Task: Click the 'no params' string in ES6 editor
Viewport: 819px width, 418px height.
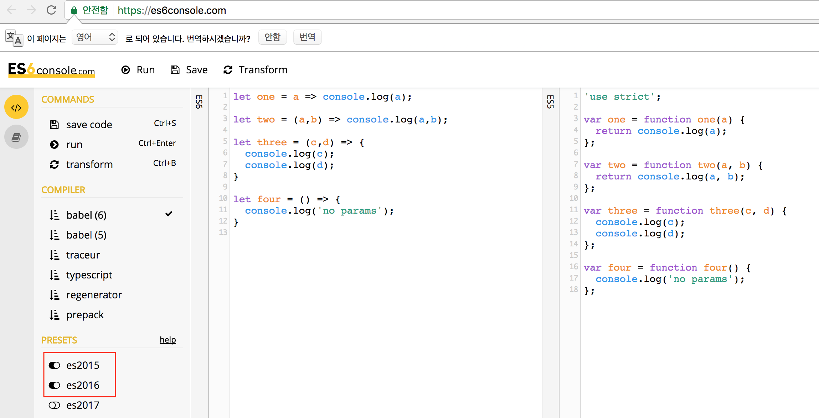Action: 349,211
